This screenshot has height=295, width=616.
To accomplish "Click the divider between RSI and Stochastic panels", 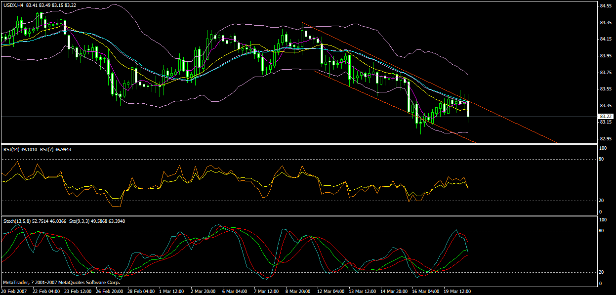I will 296,215.
